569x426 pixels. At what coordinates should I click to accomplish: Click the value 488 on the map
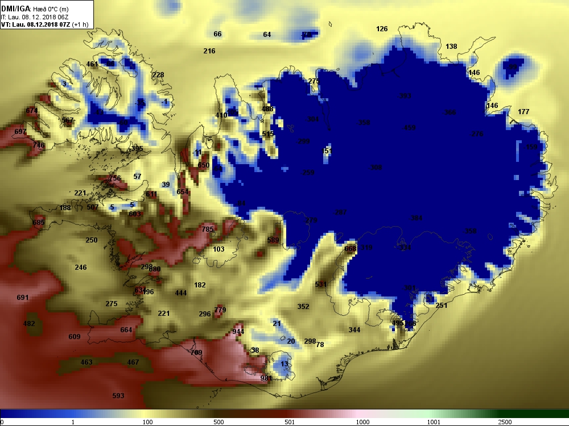(267, 108)
